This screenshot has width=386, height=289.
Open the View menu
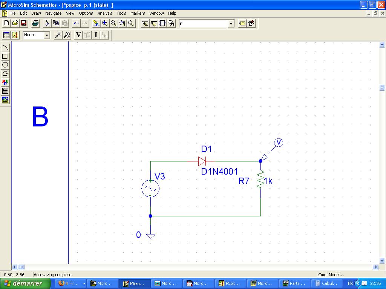click(70, 13)
